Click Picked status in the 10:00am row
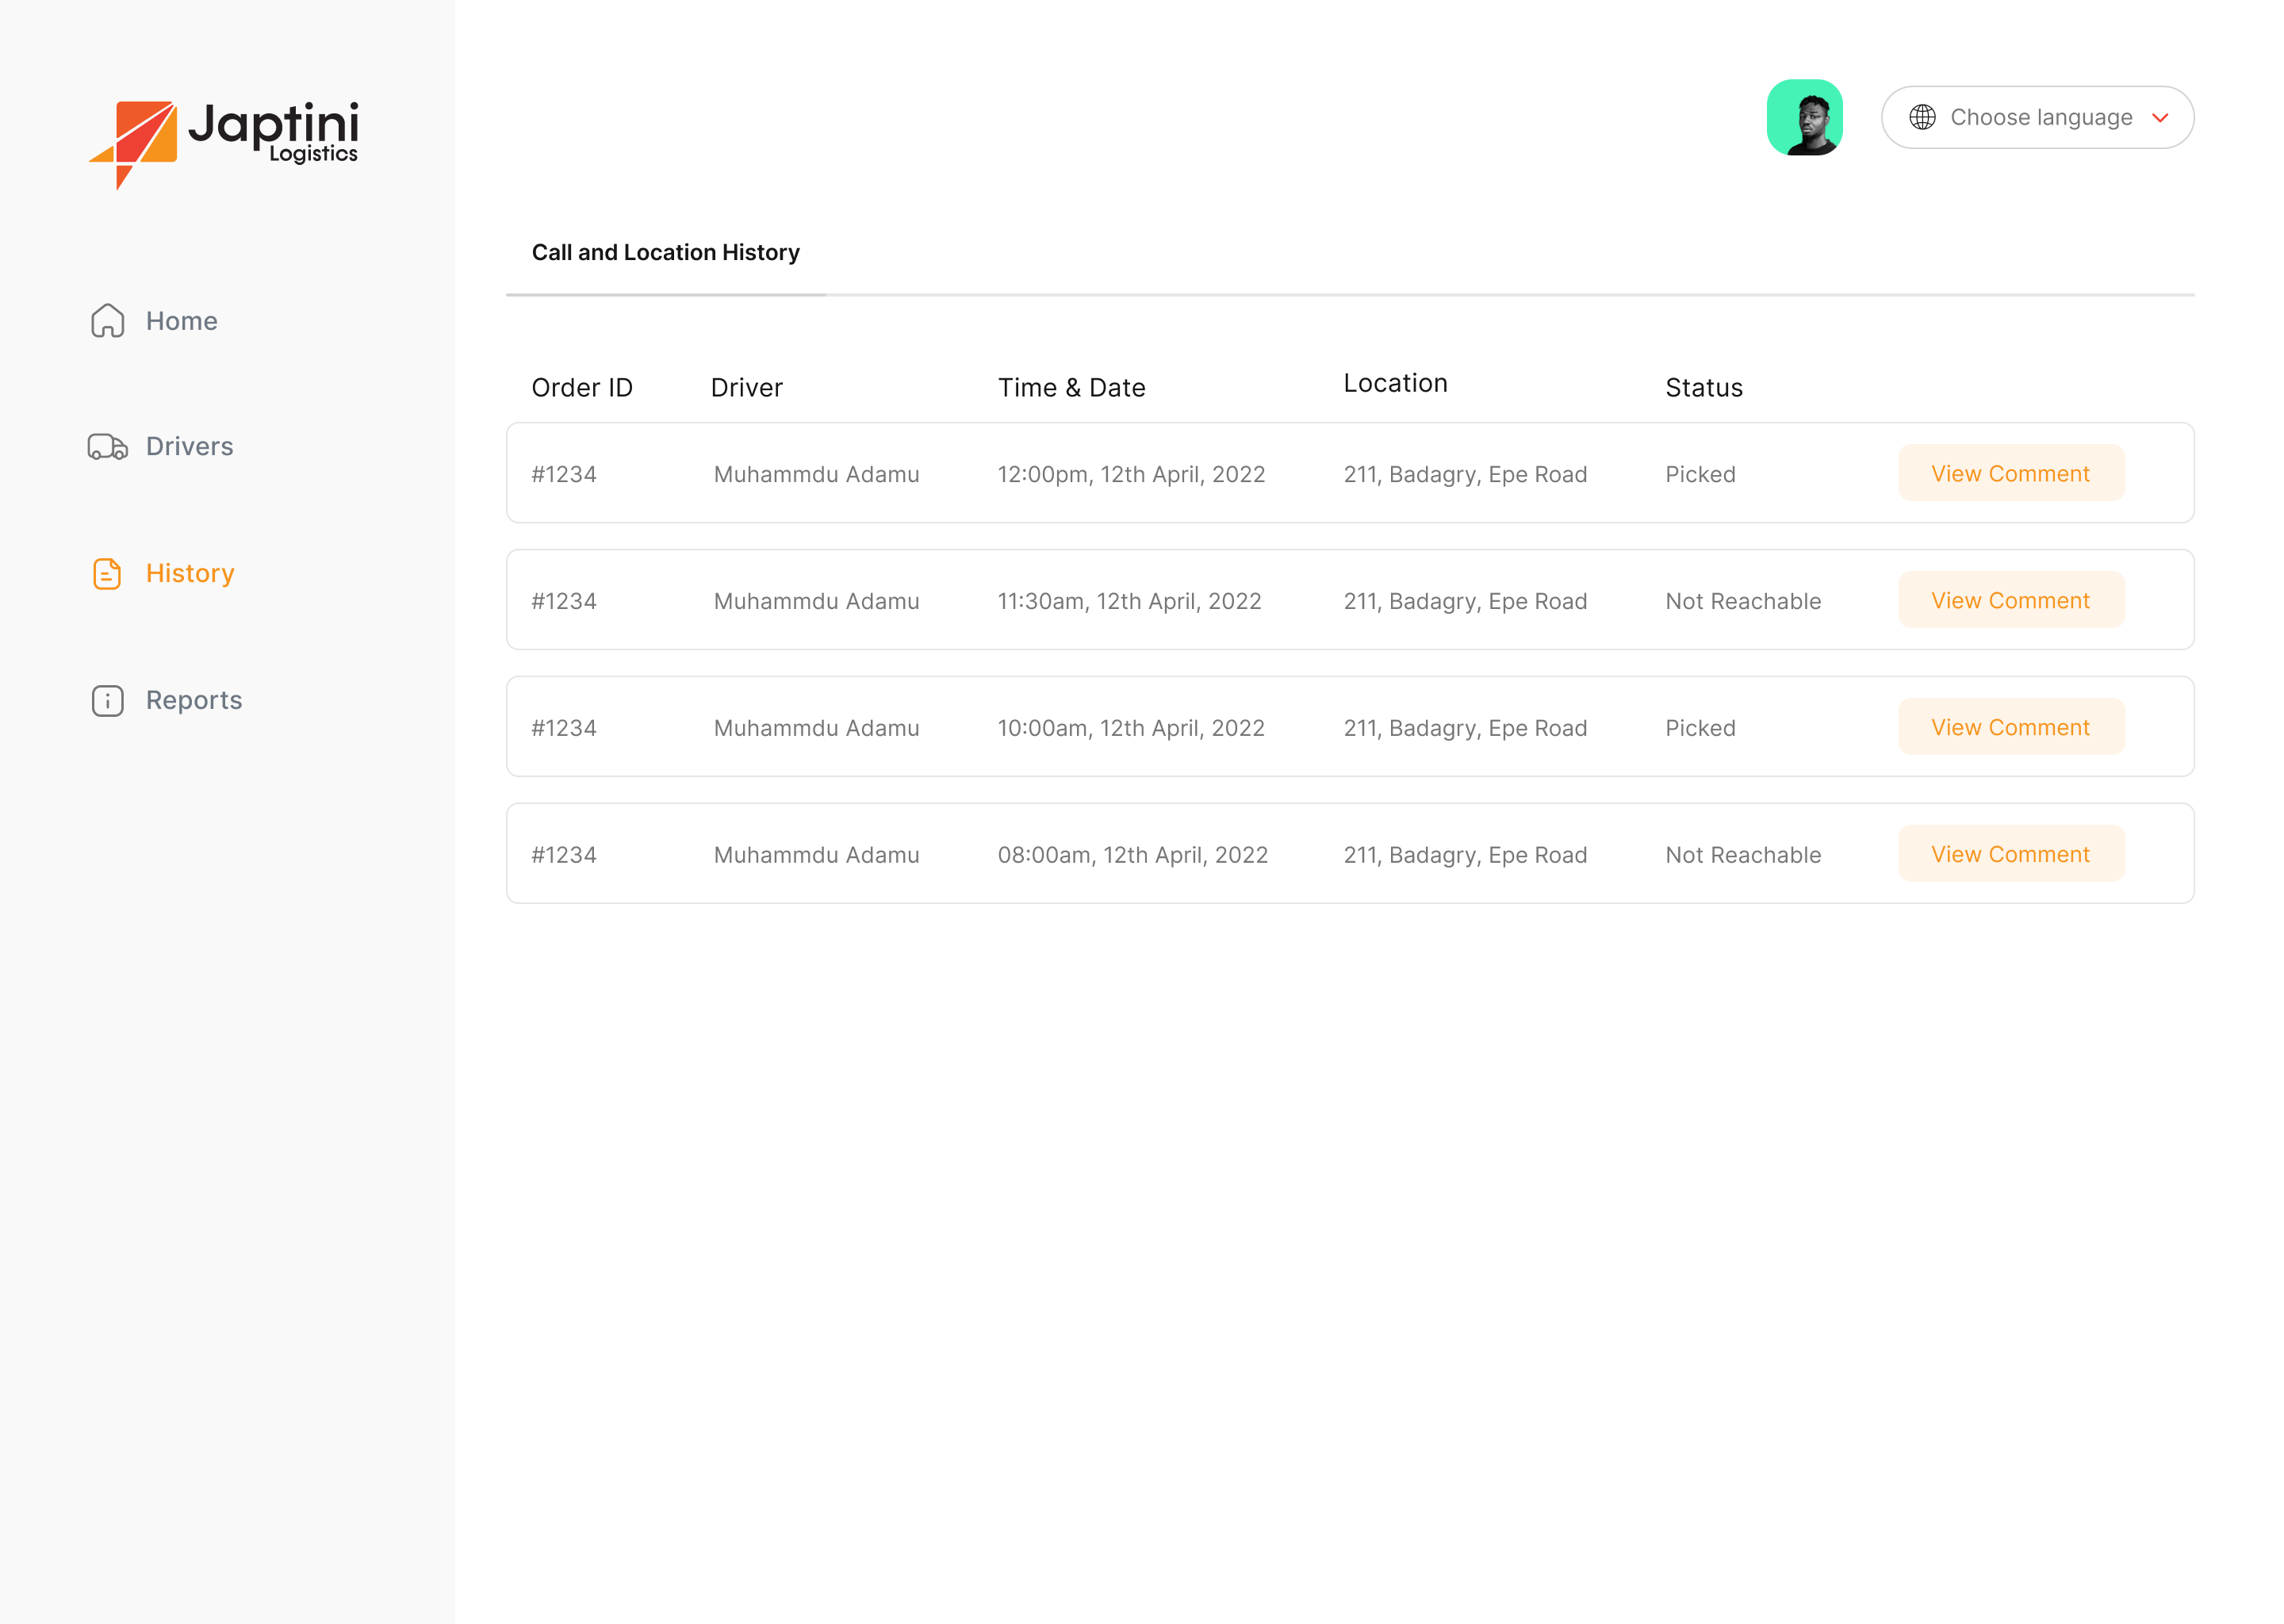2284x1624 pixels. (x=1700, y=728)
